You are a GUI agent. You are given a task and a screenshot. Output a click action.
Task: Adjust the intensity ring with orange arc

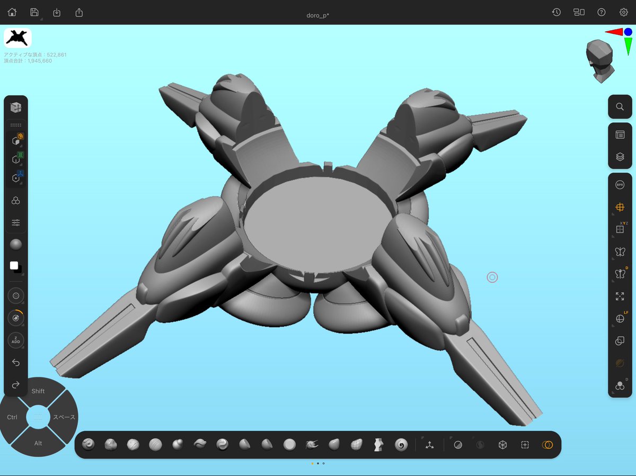coord(16,318)
